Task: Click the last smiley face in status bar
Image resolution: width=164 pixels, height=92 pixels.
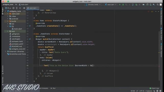Action: pos(160,91)
